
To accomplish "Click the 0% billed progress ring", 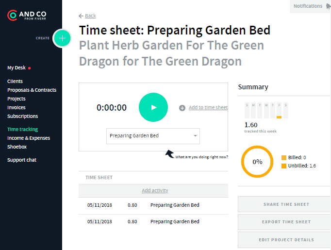I will 257,162.
